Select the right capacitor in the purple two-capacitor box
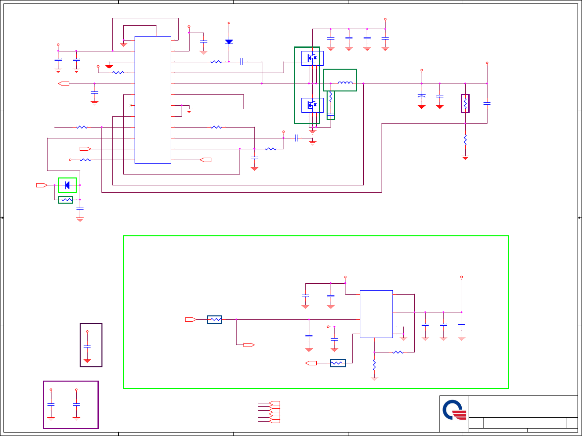Viewport: 582px width, 436px height. pyautogui.click(x=76, y=404)
